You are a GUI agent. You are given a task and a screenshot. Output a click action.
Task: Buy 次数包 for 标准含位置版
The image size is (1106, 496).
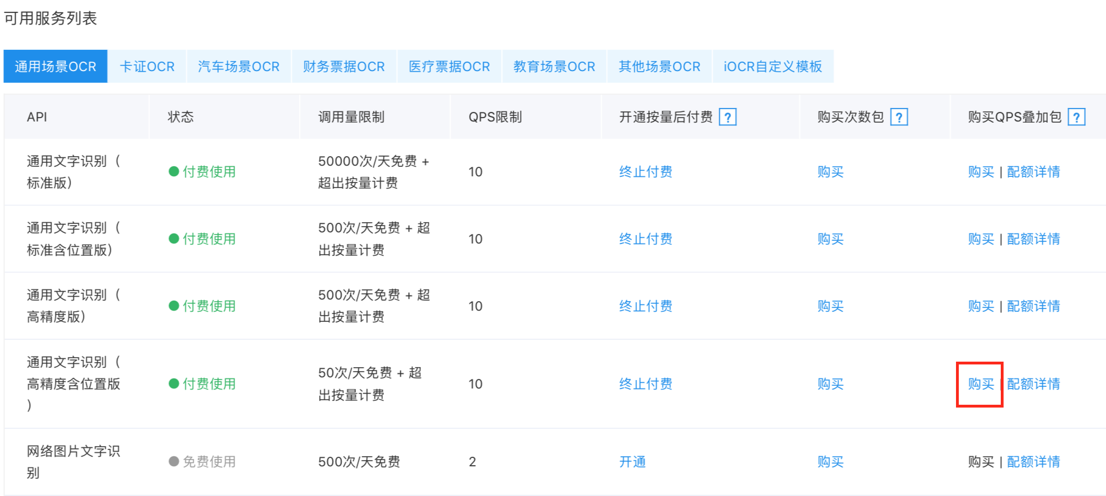point(831,239)
